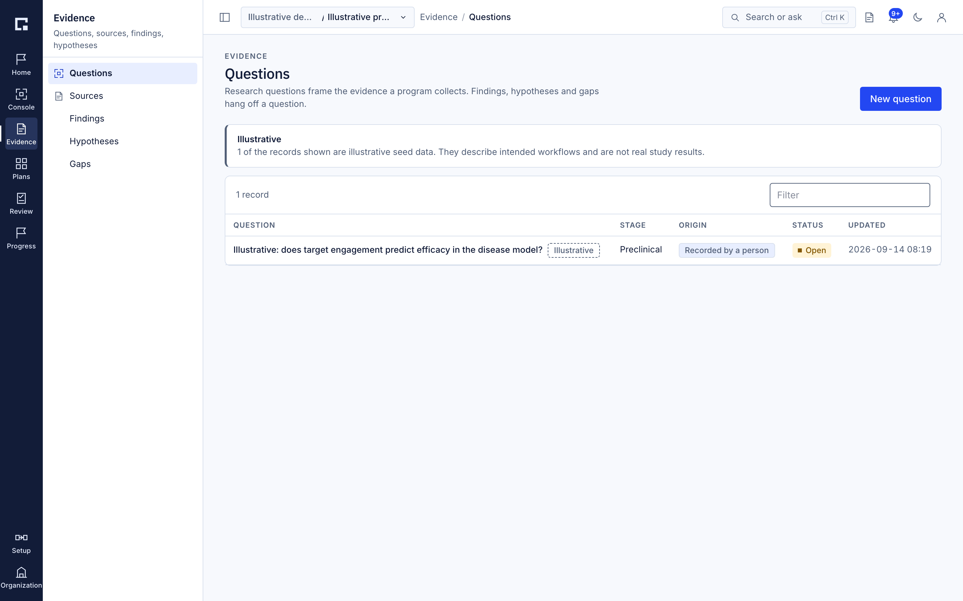This screenshot has width=963, height=601.
Task: Click the STAGE column header
Action: click(632, 225)
